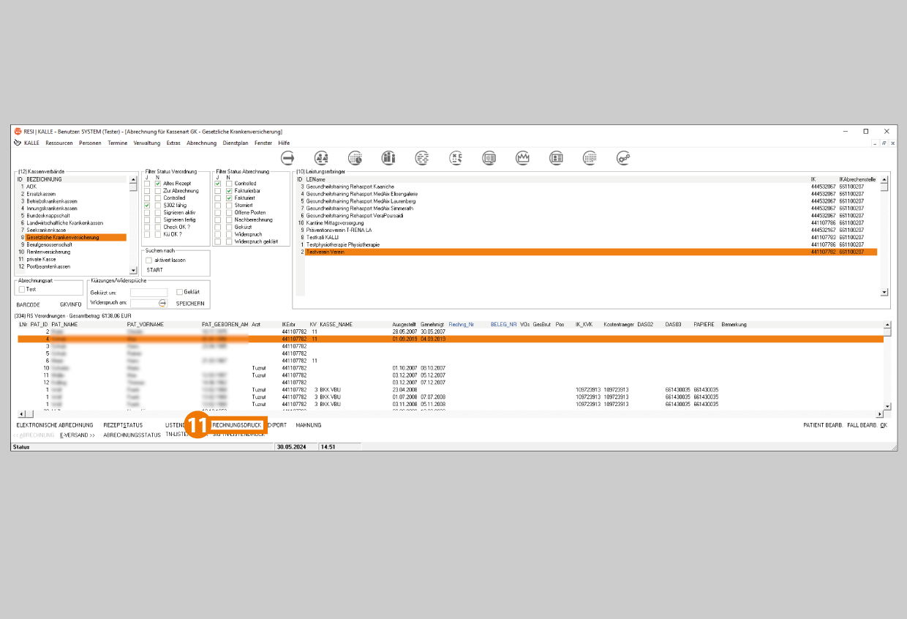This screenshot has width=907, height=619.
Task: Toggle the Test checkbox under Abrechnungsart
Action: (x=22, y=290)
